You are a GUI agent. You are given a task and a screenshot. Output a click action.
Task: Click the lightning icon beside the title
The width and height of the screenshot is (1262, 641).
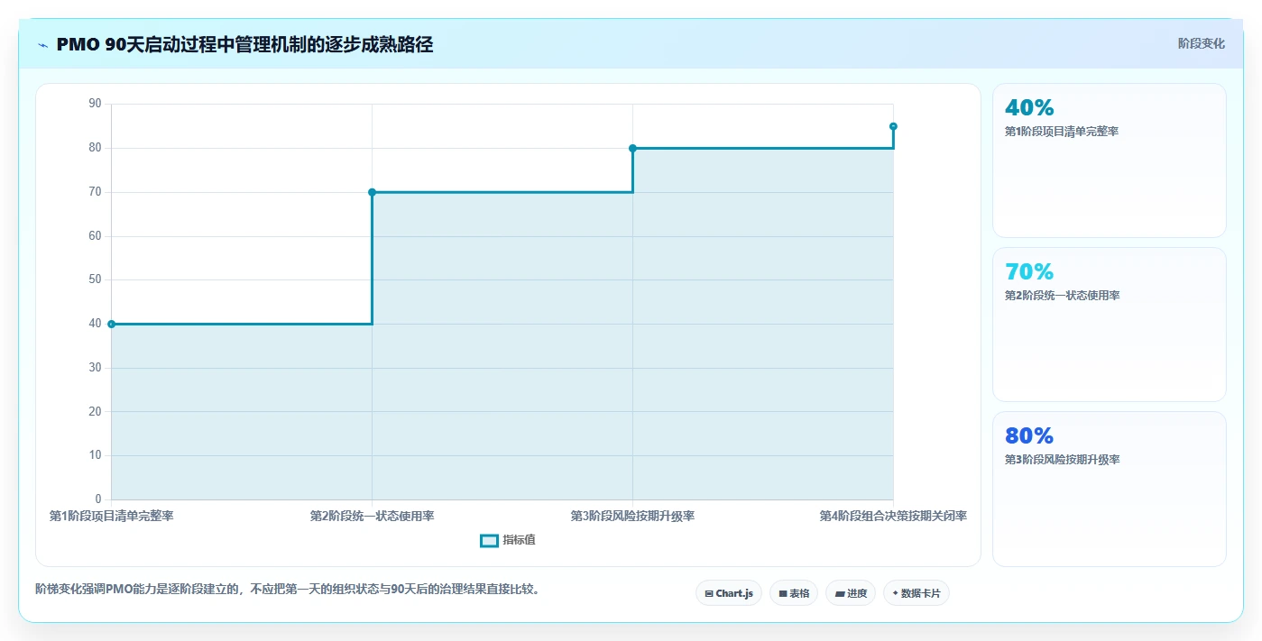point(43,45)
